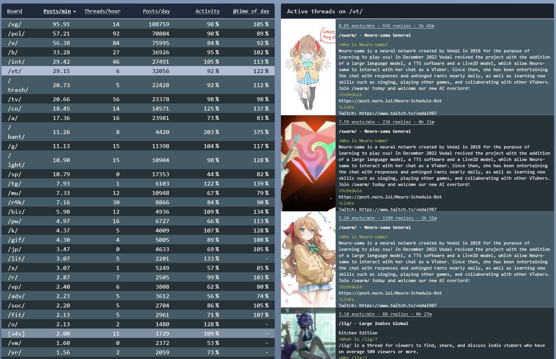Viewport: 556px width, 359px height.
Task: Select the /int/ board row
Action: [138, 61]
